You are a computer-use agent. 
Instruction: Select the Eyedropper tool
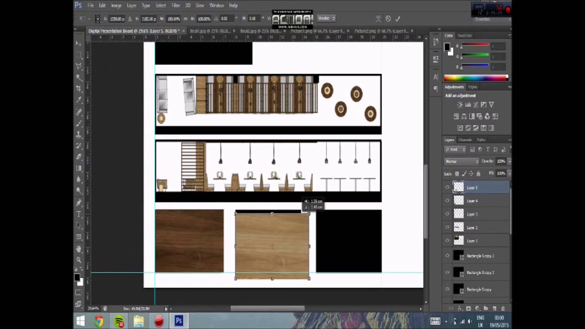[x=79, y=100]
